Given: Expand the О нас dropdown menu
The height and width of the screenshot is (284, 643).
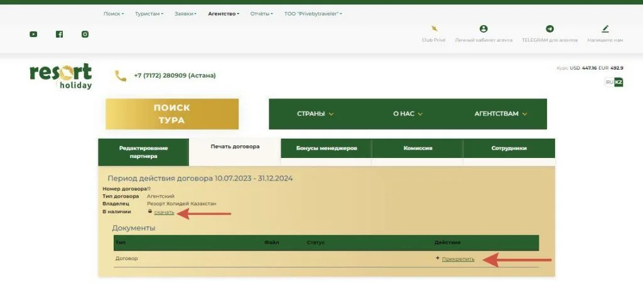Looking at the screenshot, I should click(408, 114).
